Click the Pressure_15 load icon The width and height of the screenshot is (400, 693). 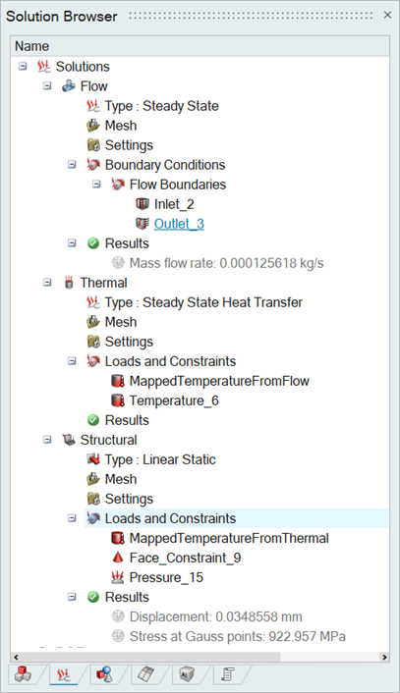tap(118, 577)
